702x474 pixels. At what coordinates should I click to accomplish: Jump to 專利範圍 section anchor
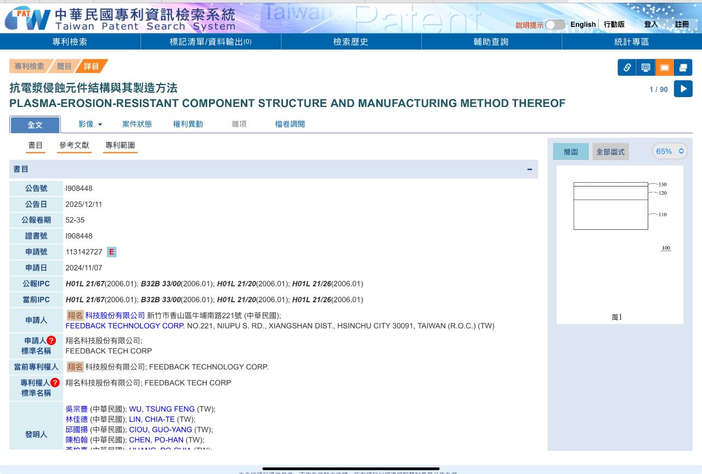point(120,145)
